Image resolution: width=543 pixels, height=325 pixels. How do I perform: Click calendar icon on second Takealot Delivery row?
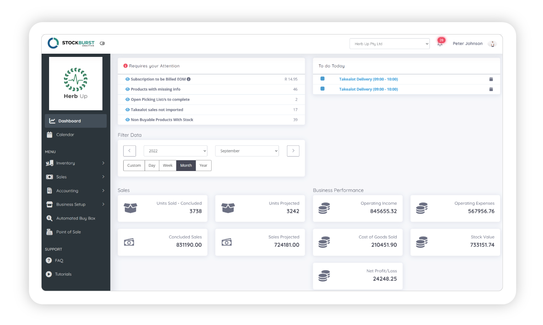click(x=491, y=89)
